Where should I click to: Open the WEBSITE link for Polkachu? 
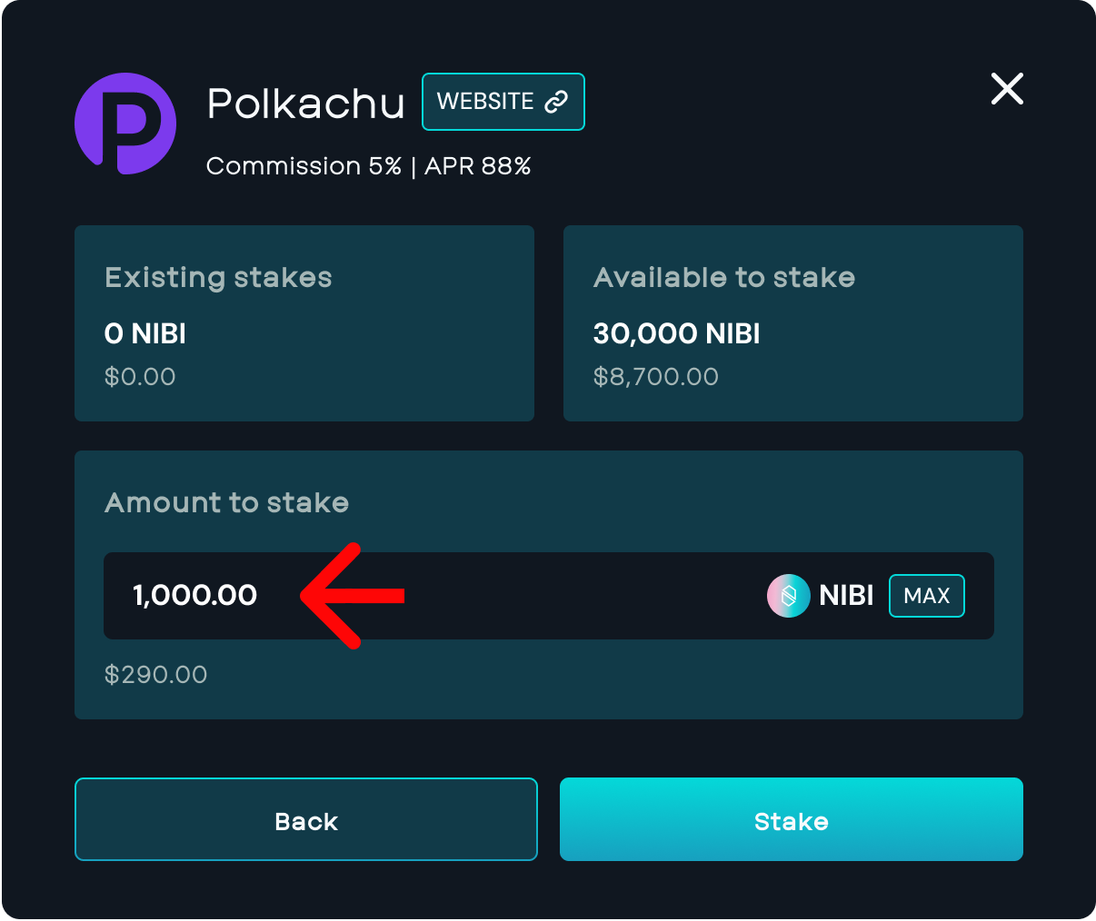(x=503, y=101)
